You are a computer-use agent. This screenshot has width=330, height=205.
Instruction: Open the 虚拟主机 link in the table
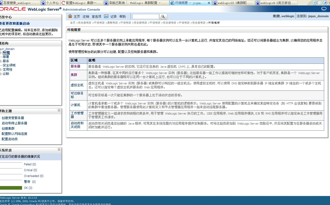[77, 85]
